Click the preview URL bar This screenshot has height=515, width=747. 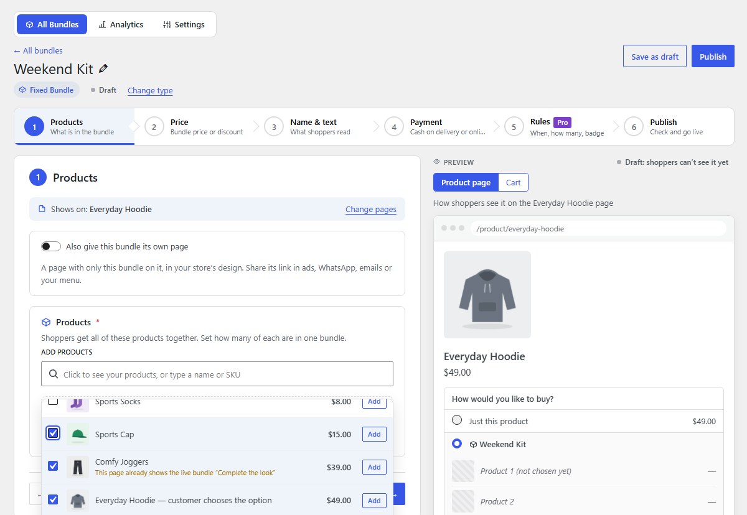click(x=598, y=228)
